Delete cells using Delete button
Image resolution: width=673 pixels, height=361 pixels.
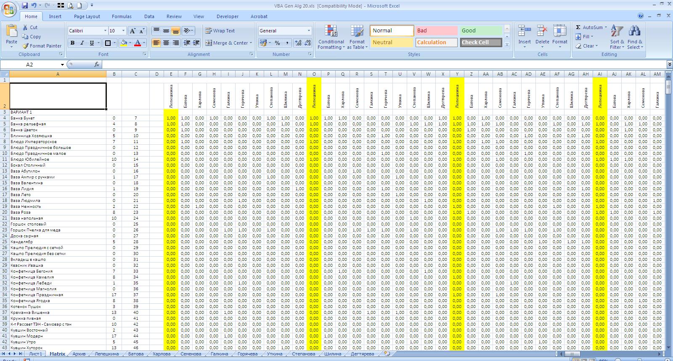click(x=542, y=37)
